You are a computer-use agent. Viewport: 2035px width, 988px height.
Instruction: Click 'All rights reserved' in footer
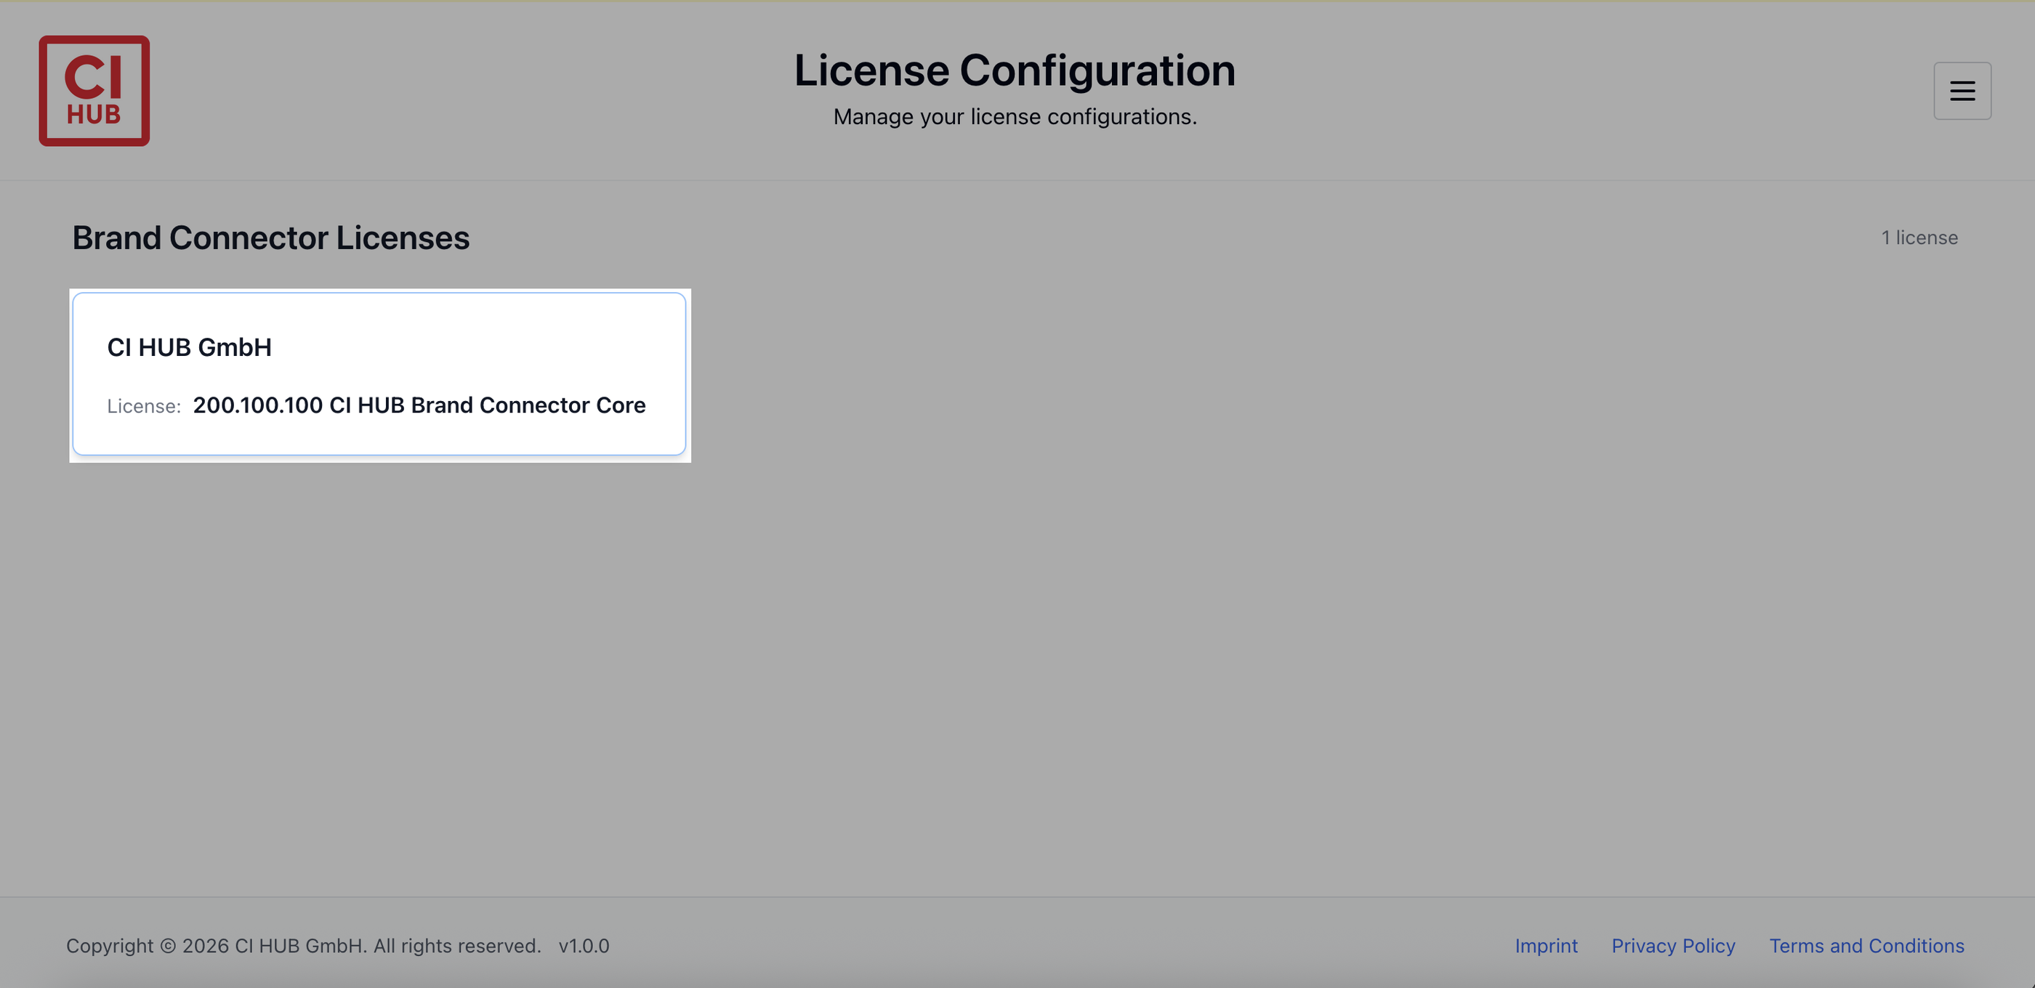pos(456,945)
